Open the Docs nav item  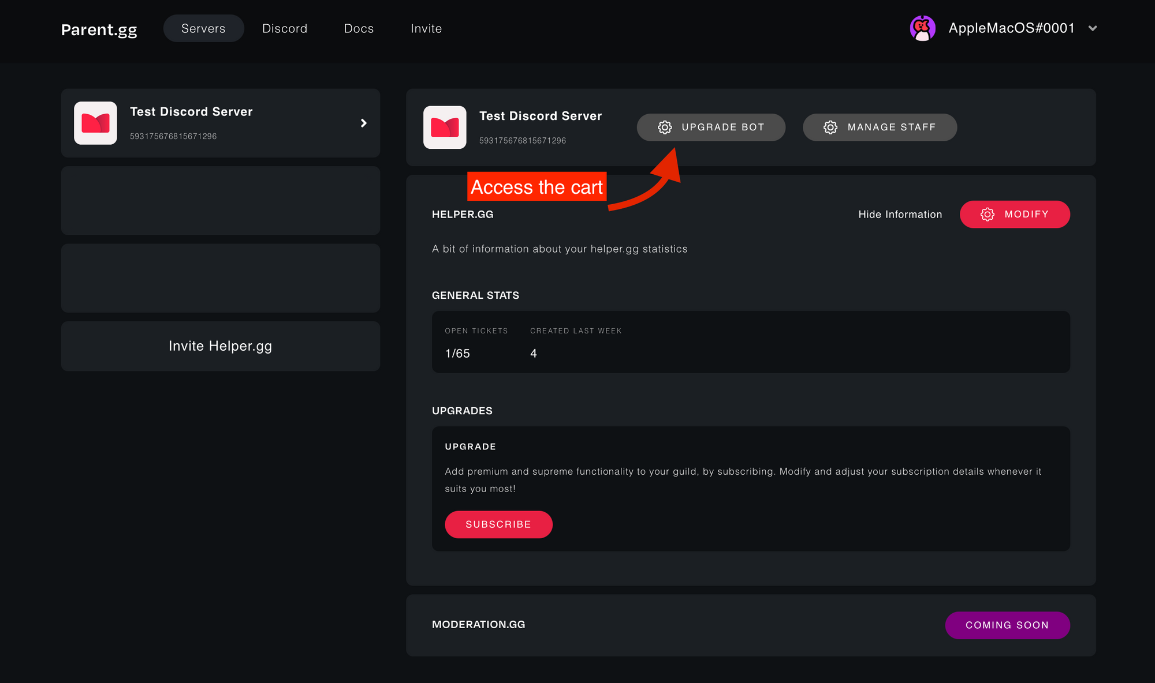(359, 28)
